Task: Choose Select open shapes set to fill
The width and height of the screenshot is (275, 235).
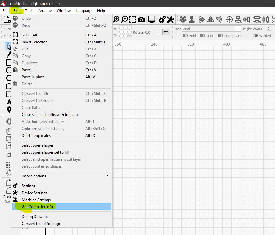Action: (x=61, y=152)
